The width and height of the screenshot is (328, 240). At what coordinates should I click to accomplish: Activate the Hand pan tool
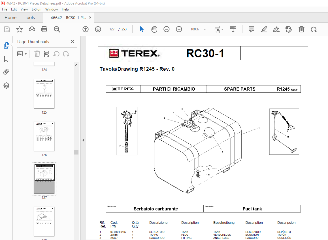click(x=154, y=29)
